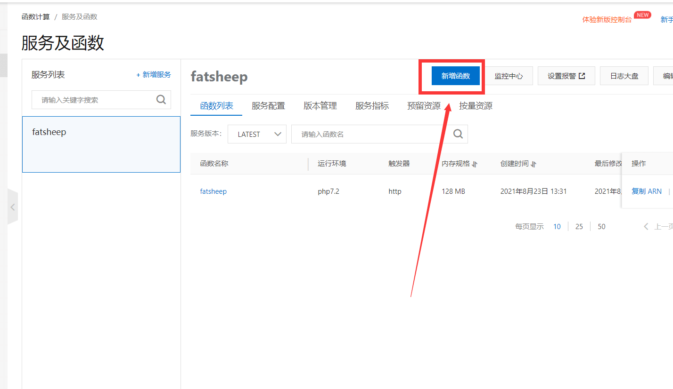The height and width of the screenshot is (389, 673).
Task: Switch to 预留资源 tab
Action: pos(424,106)
